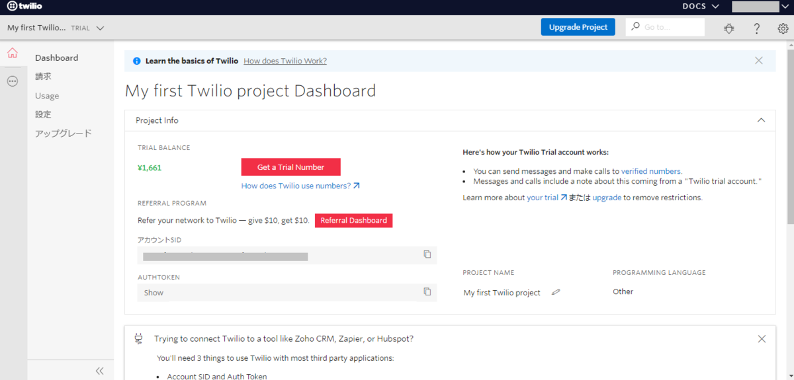Click the Upgrade Project button
Viewport: 794px width, 380px height.
[x=578, y=27]
